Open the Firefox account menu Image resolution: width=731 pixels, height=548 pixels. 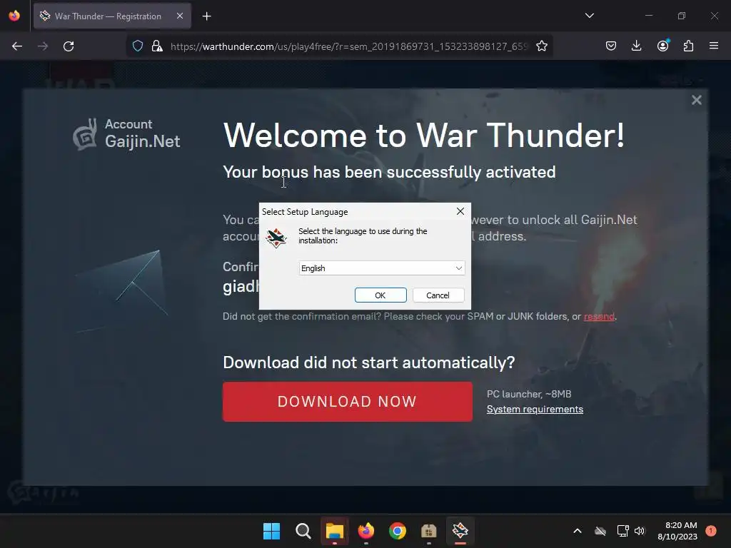click(x=662, y=46)
